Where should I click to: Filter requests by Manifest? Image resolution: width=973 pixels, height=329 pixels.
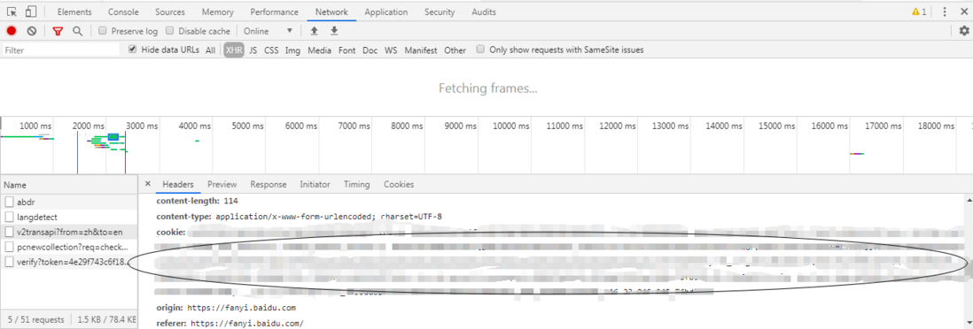tap(421, 50)
